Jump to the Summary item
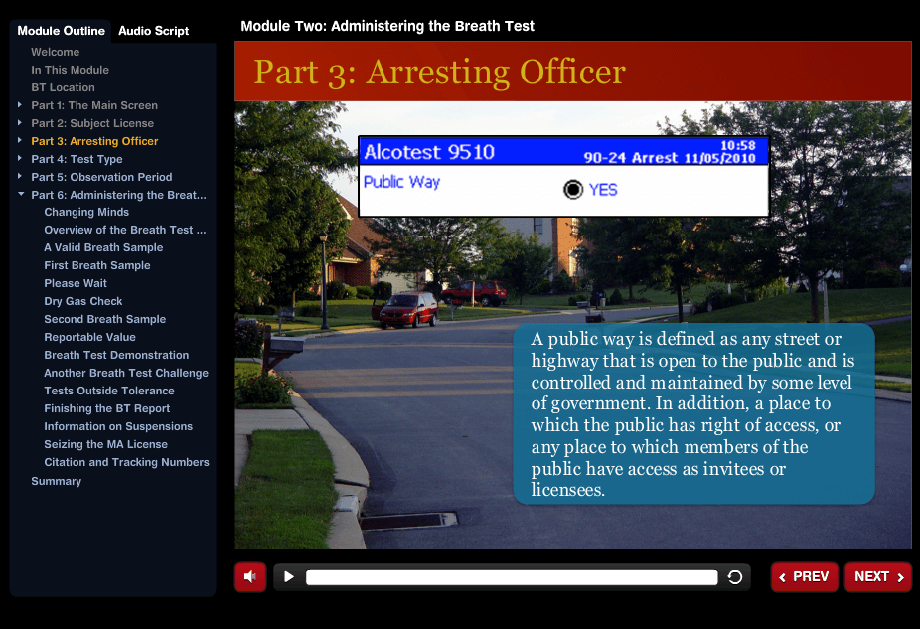The image size is (920, 629). coord(57,481)
